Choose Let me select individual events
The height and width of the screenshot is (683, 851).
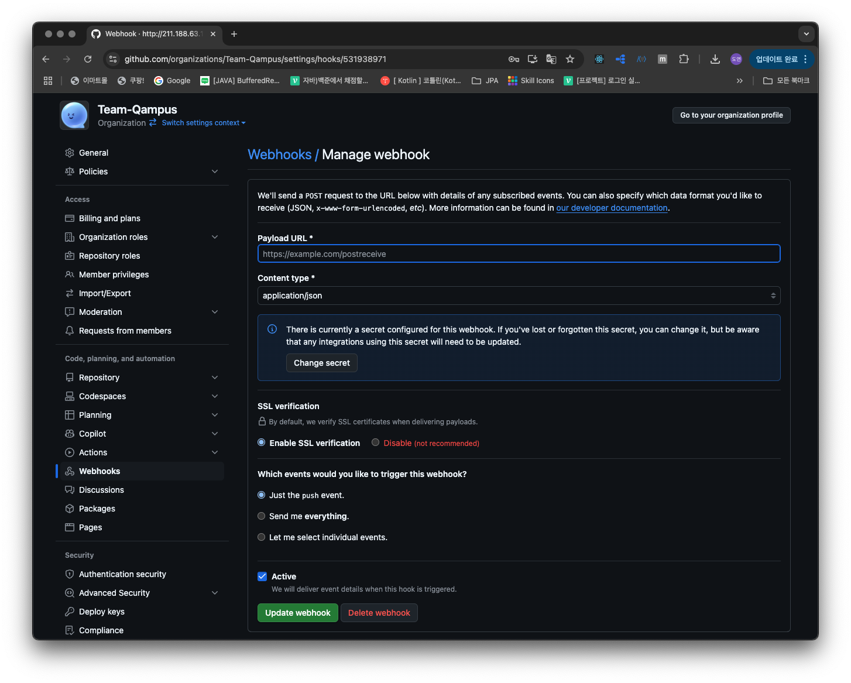262,537
